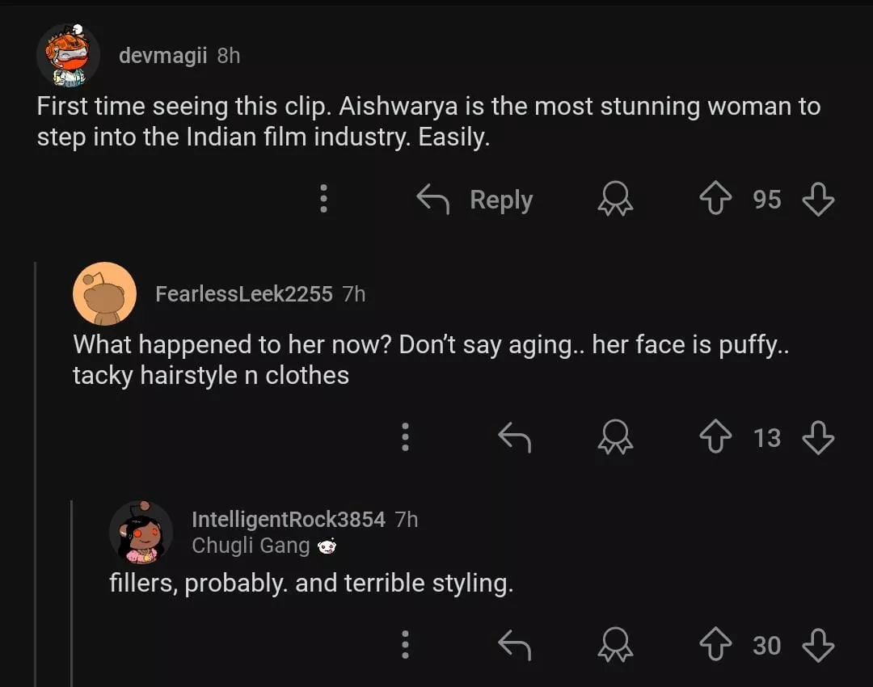The width and height of the screenshot is (873, 687).
Task: Open devmagii's profile via username
Action: point(162,55)
